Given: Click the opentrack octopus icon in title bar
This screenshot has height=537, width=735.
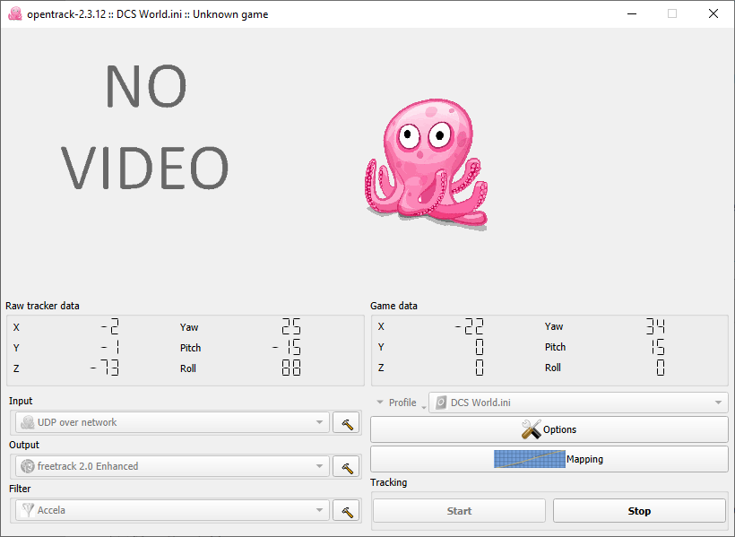Looking at the screenshot, I should click(x=14, y=14).
